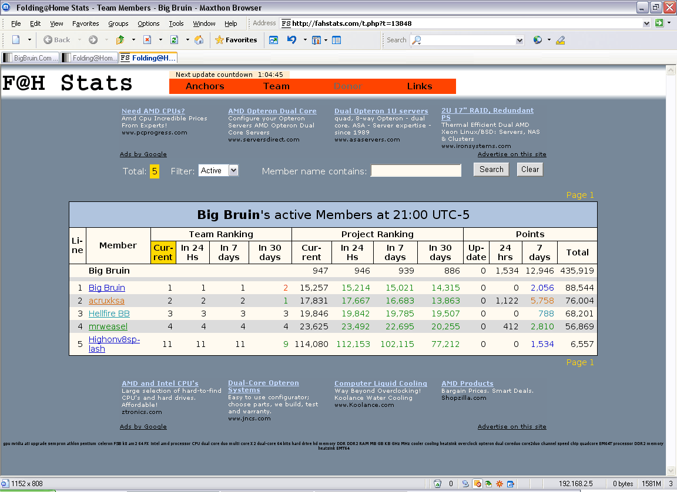Toggle the popup blocker icon in status bar
The image size is (677, 492).
point(478,484)
